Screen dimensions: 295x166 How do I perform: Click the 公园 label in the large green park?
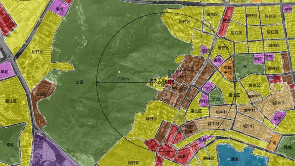80,82
